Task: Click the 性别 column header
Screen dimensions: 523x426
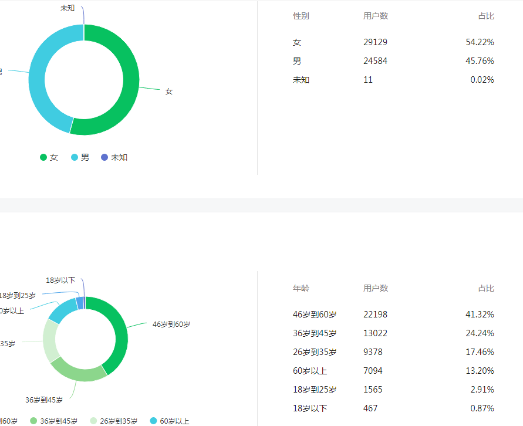Action: click(301, 16)
